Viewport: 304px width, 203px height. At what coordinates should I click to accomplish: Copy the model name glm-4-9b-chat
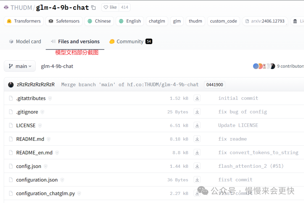point(93,7)
